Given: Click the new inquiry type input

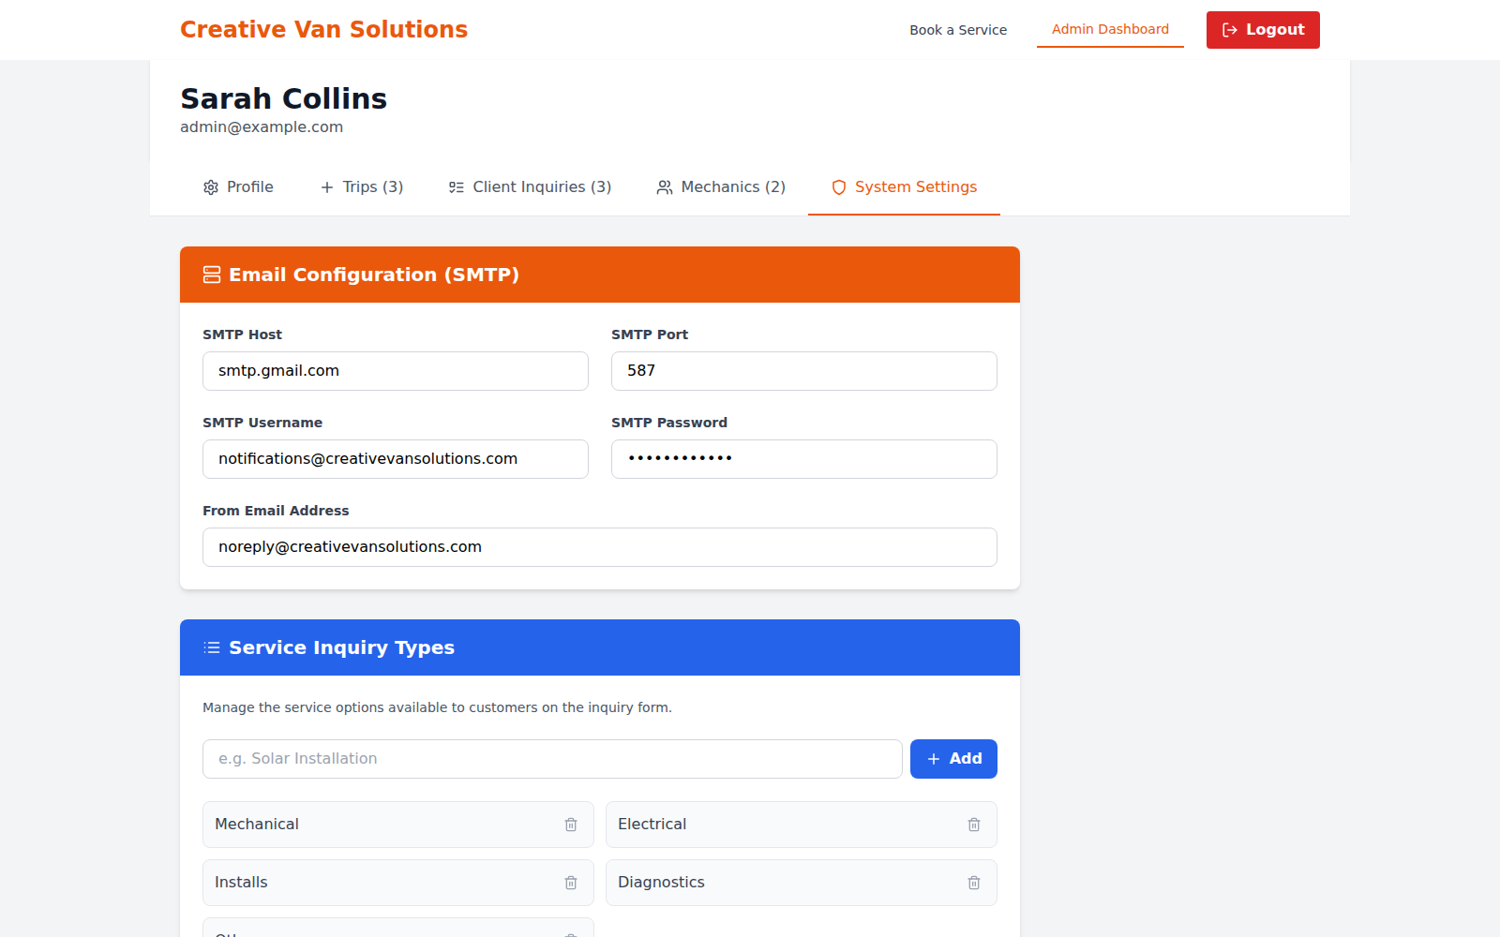Looking at the screenshot, I should [552, 759].
